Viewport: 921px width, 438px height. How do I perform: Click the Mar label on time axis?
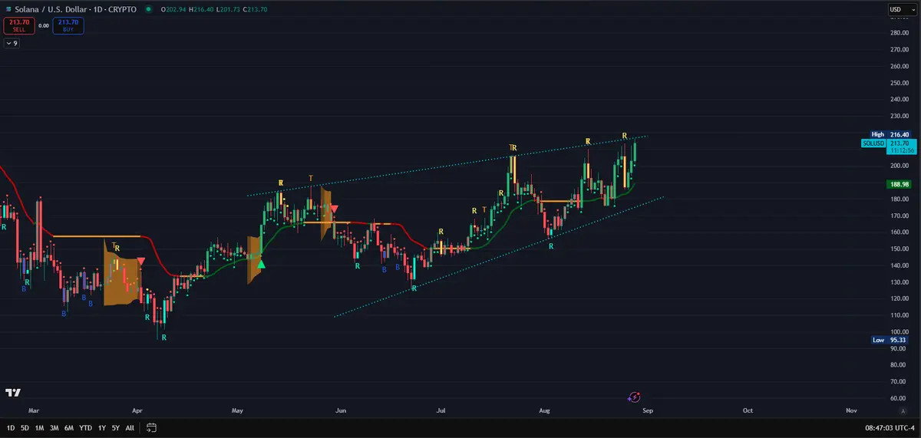click(x=32, y=411)
